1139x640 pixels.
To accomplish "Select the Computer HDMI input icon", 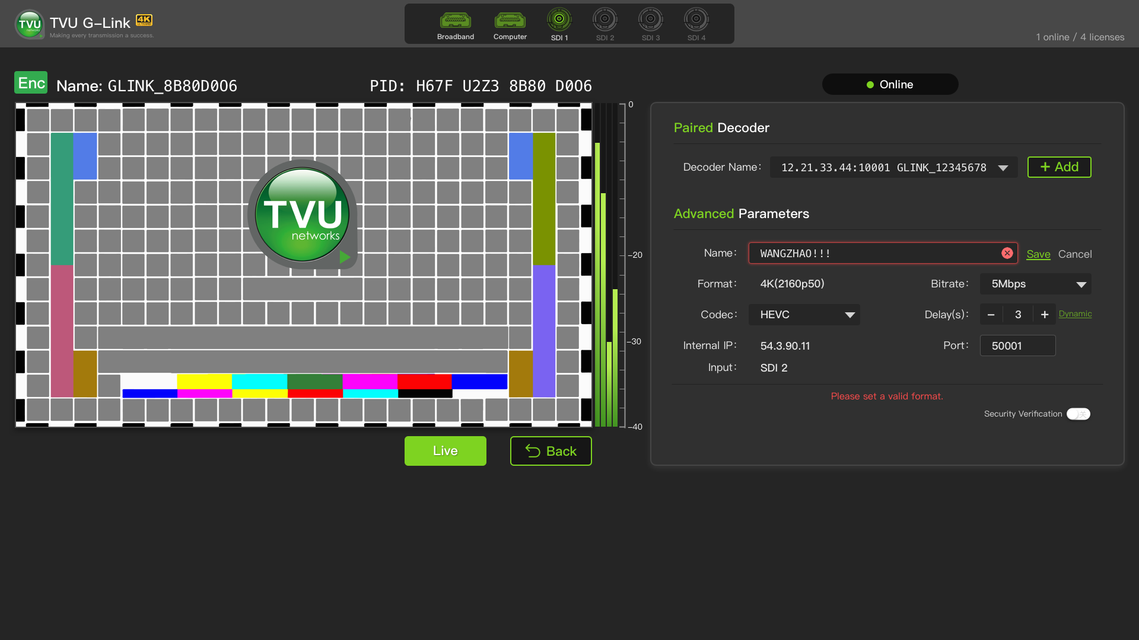I will (510, 21).
